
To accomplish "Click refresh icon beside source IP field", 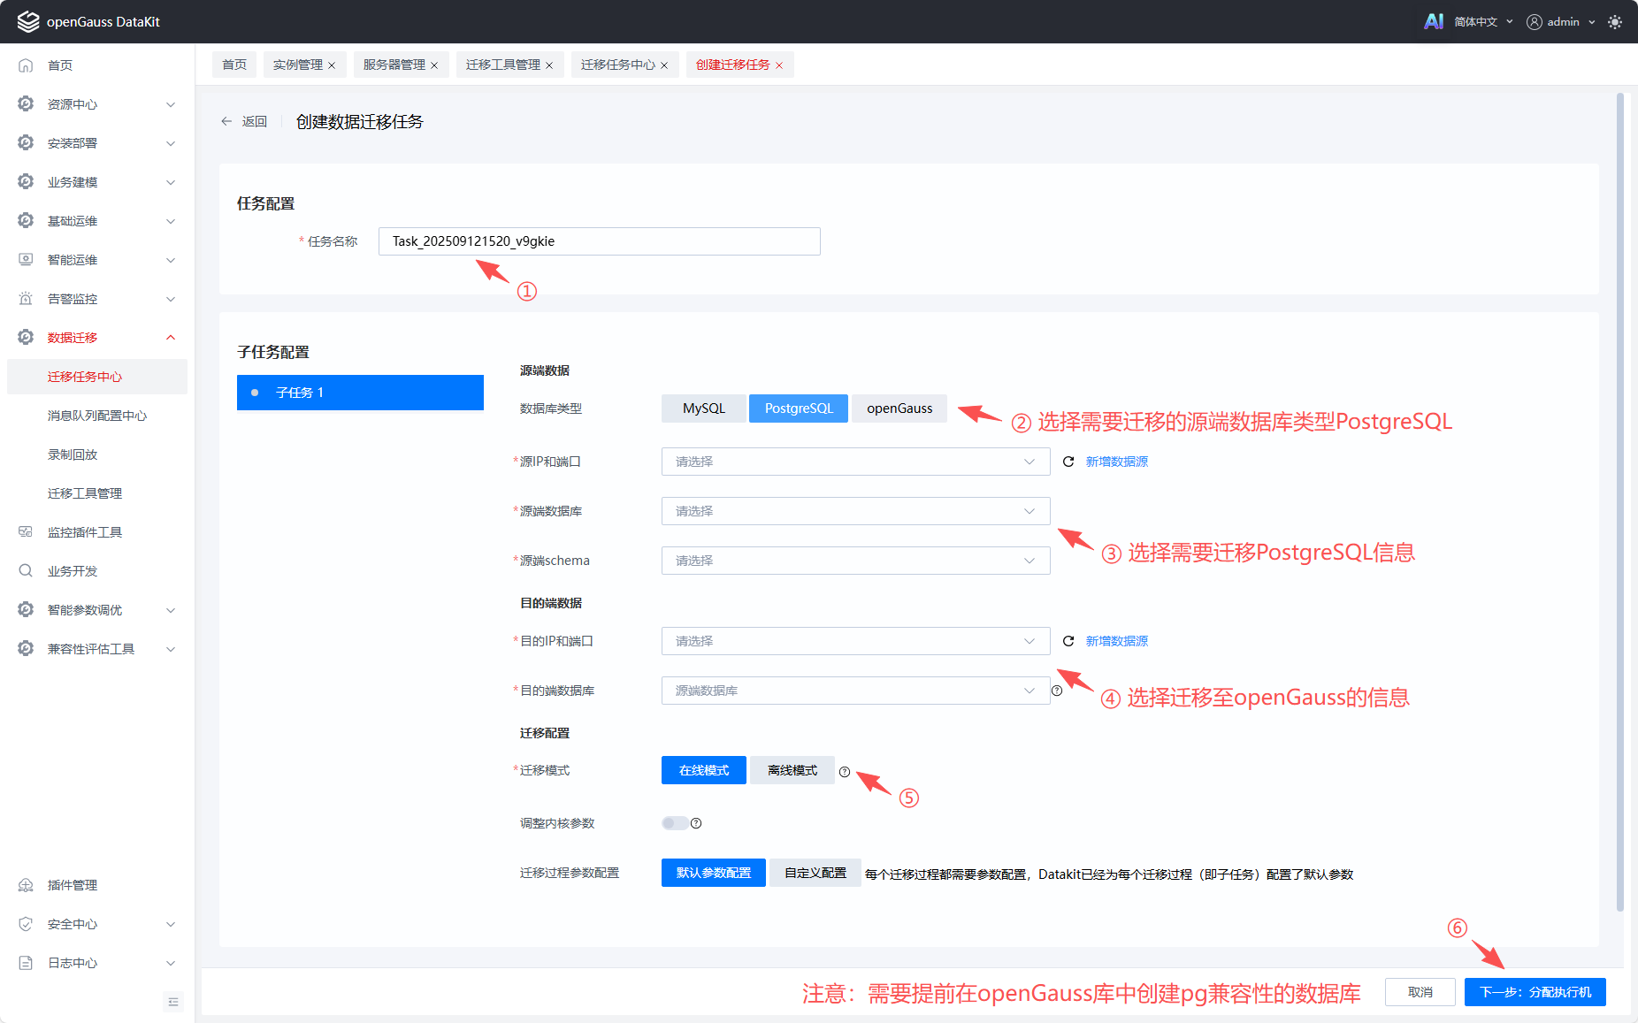I will tap(1068, 462).
